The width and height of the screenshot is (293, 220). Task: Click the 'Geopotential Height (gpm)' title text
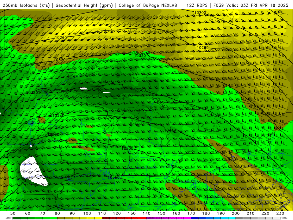pyautogui.click(x=84, y=5)
